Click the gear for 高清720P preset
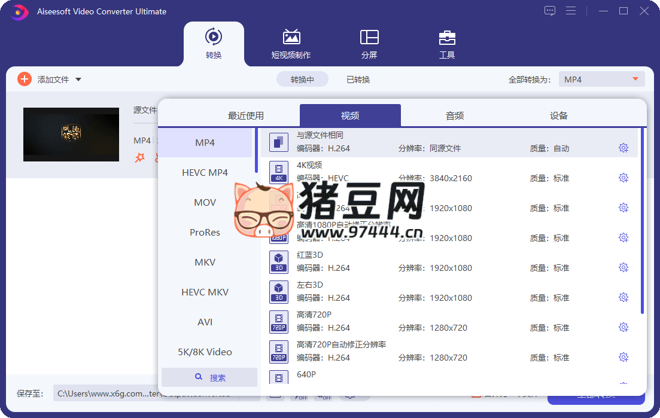 (623, 327)
